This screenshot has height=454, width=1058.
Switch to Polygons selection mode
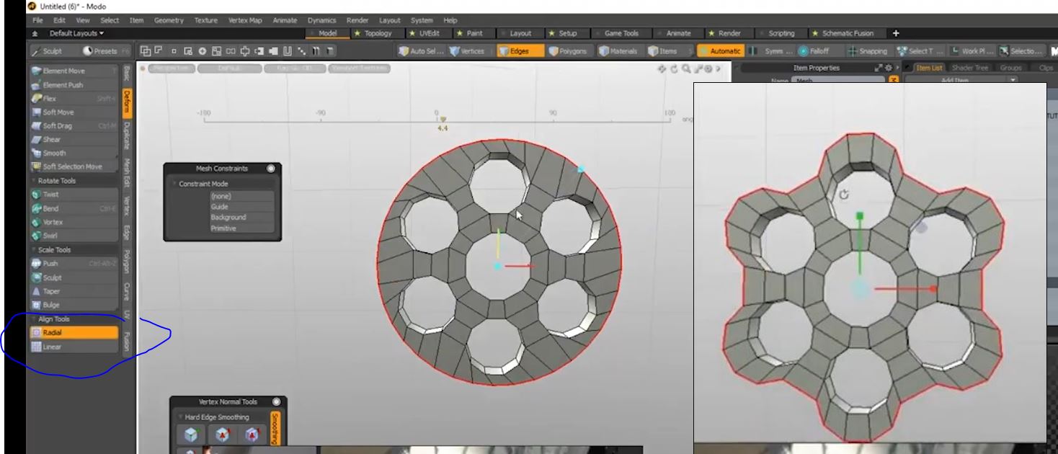click(571, 51)
